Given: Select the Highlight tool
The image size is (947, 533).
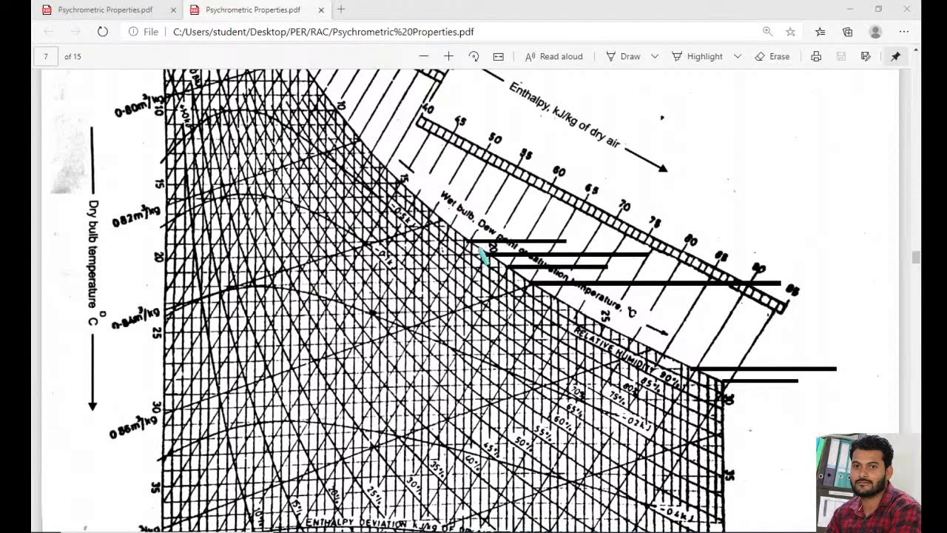Looking at the screenshot, I should click(x=697, y=56).
